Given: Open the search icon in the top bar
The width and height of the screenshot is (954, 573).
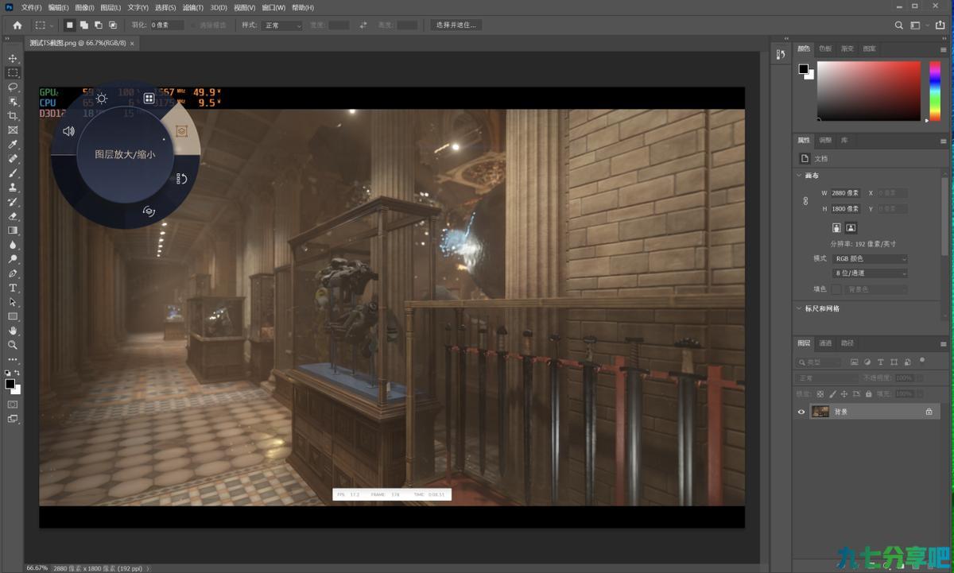Looking at the screenshot, I should click(899, 25).
